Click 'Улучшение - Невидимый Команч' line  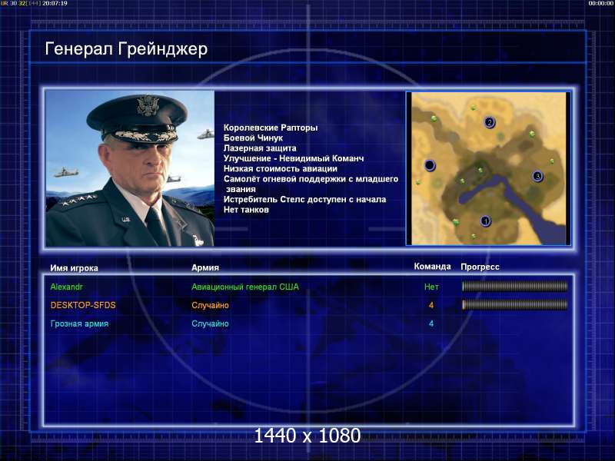(294, 158)
